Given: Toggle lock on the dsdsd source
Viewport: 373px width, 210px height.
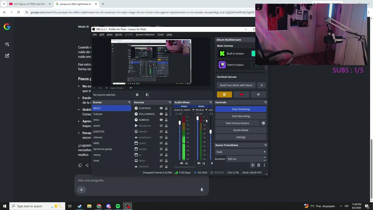Looking at the screenshot, I should 166,143.
